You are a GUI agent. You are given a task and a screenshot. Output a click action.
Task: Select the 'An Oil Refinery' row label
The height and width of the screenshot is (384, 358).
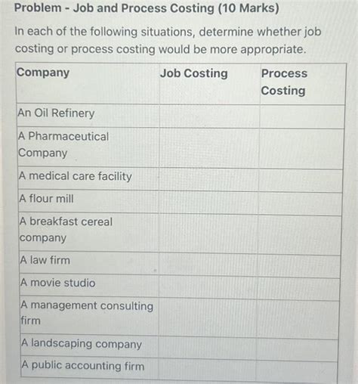pyautogui.click(x=56, y=113)
